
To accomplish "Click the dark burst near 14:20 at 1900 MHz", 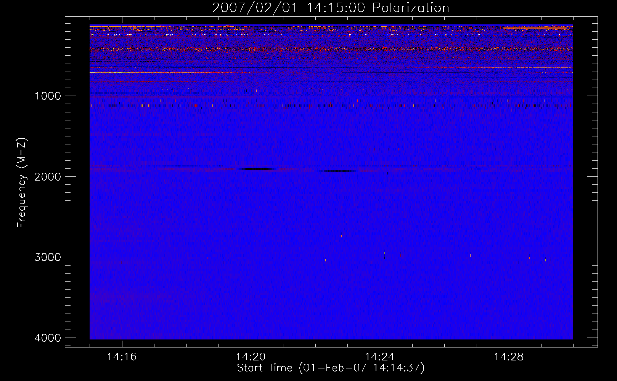I will pos(256,169).
